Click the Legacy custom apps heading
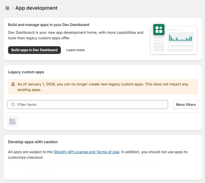The image size is (205, 183). 26,72
